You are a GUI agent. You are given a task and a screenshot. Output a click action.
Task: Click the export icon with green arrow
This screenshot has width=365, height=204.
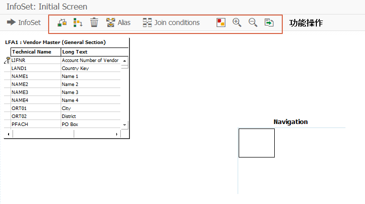point(269,22)
